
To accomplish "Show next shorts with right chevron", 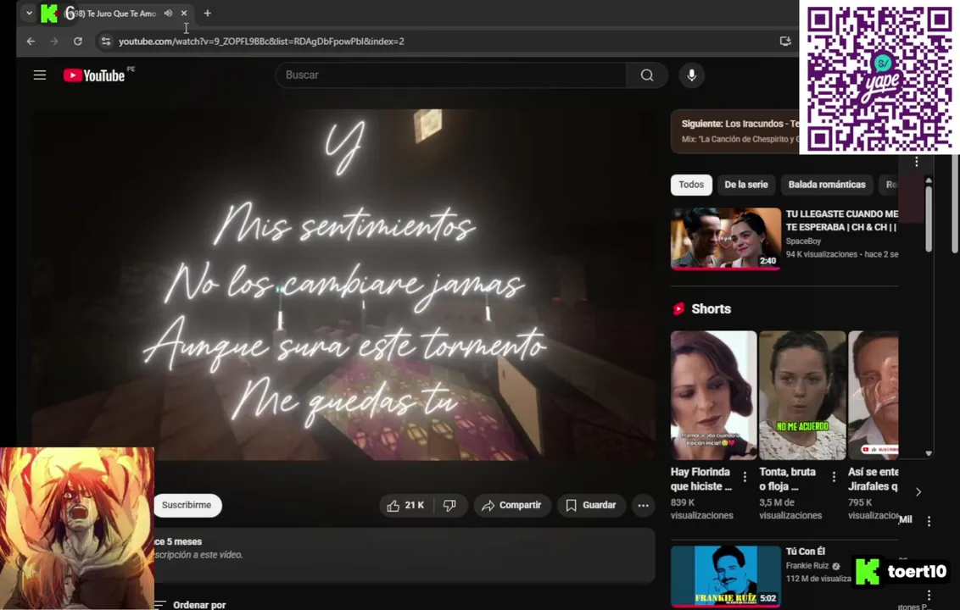I will pyautogui.click(x=918, y=492).
